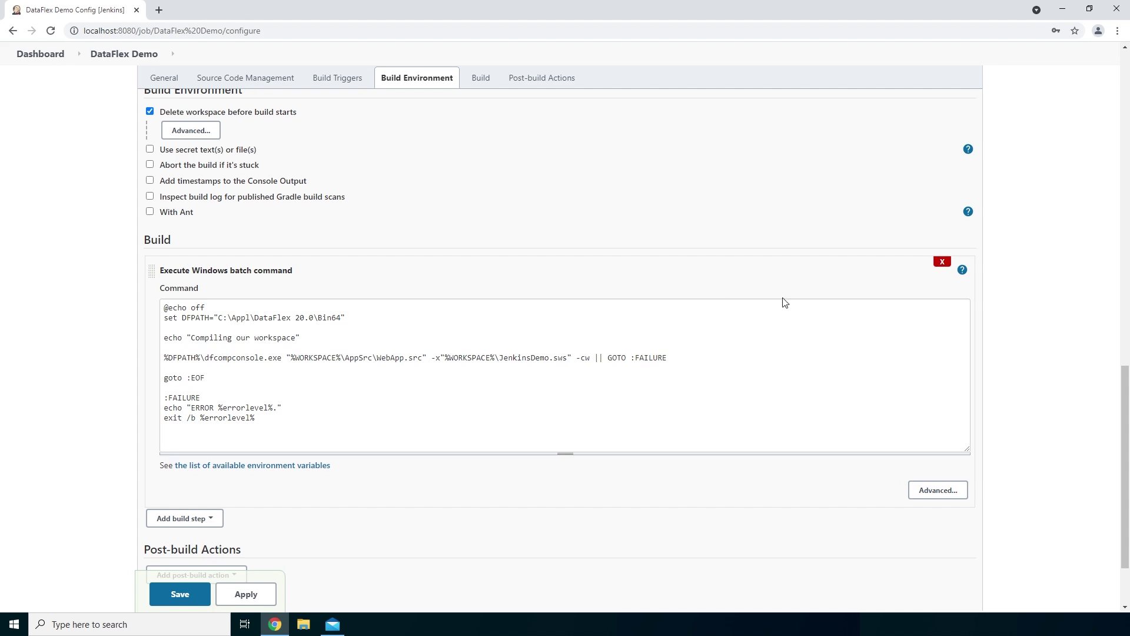Viewport: 1130px width, 636px height.
Task: Expand Advanced options under Delete workspace
Action: coord(191,130)
